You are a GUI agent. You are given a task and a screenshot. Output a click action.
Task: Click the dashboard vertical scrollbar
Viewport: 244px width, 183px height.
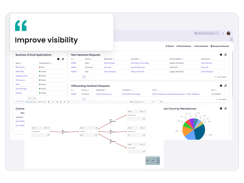(x=233, y=74)
